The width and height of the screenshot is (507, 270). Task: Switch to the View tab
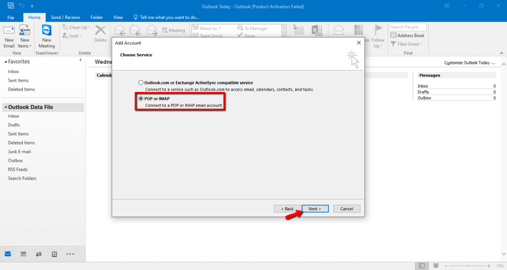(x=118, y=17)
